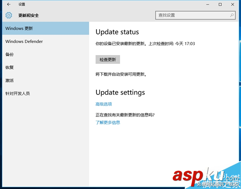Open the 激活 section
The image size is (241, 189).
pos(46,80)
